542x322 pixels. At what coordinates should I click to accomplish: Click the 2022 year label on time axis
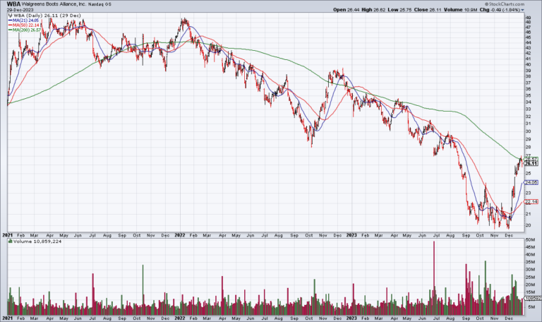(x=181, y=234)
